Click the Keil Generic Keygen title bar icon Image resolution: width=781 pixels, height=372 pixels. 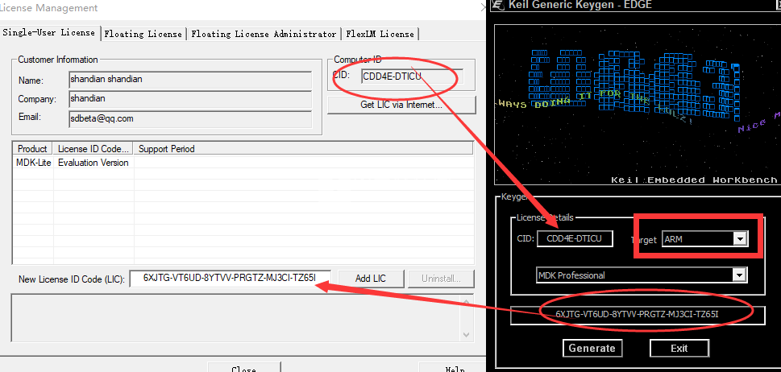click(497, 5)
